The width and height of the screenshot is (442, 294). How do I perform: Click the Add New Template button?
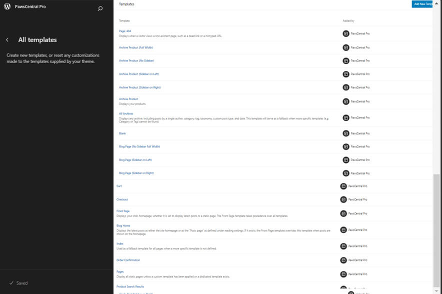tap(422, 3)
